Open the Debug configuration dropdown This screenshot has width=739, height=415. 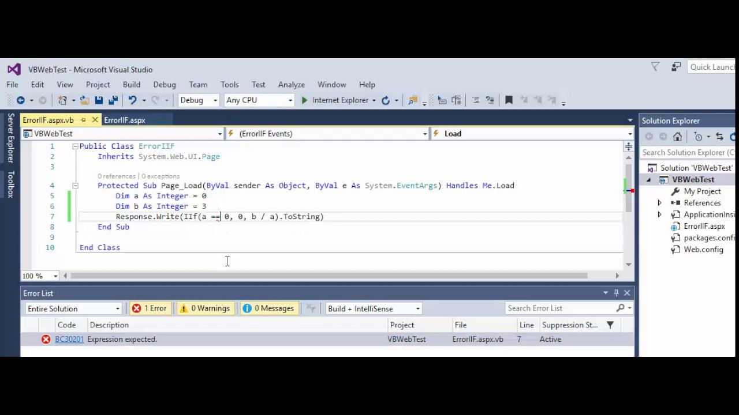tap(215, 100)
